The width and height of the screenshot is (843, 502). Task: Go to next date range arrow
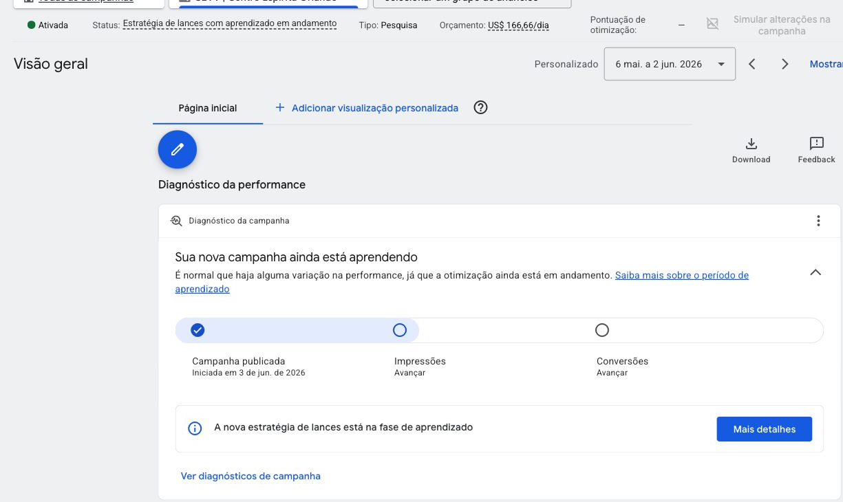(x=785, y=64)
